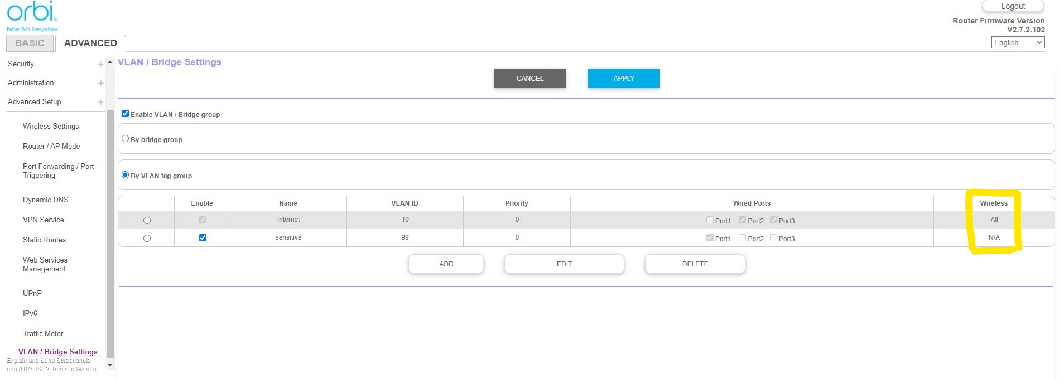Click ADD to create a VLAN
Image resolution: width=1059 pixels, height=379 pixels.
(446, 264)
